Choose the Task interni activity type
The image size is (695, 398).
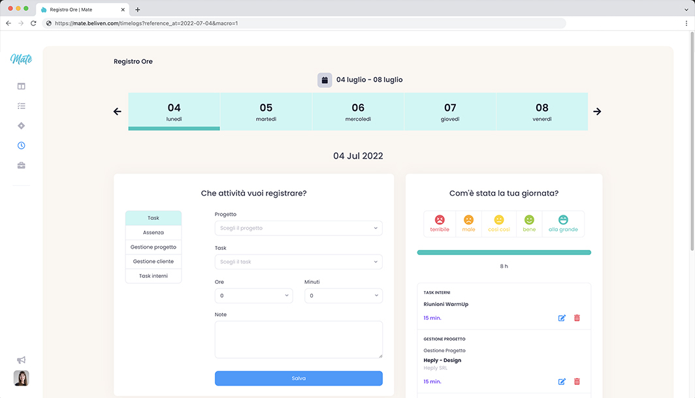154,276
